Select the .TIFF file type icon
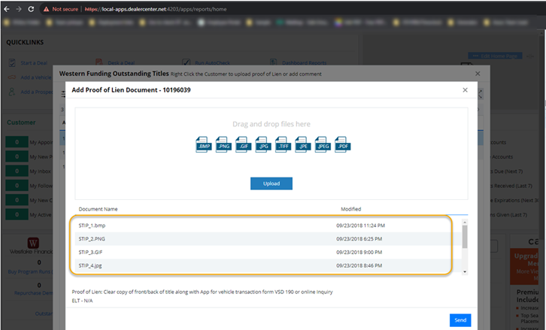 tap(283, 144)
